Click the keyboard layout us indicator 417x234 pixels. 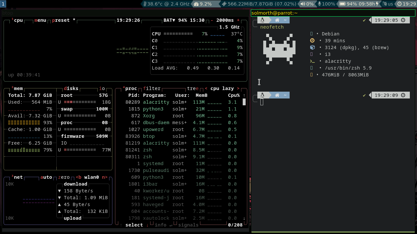point(388,4)
